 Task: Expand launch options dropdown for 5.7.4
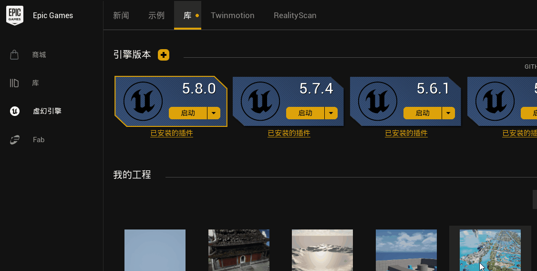pyautogui.click(x=331, y=113)
